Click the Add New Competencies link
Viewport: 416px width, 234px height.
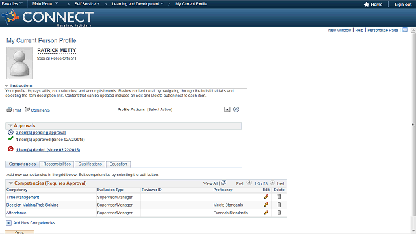pyautogui.click(x=34, y=223)
